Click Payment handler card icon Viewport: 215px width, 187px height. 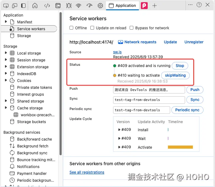point(12,173)
